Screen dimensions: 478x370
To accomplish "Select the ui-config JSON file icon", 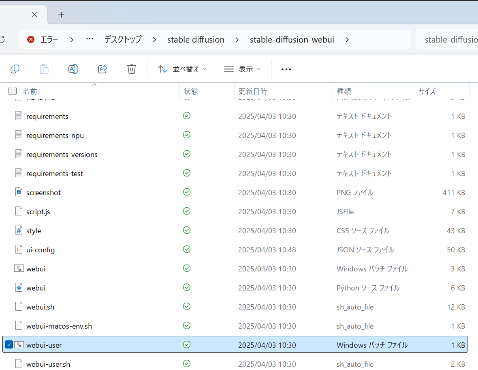I will 19,249.
